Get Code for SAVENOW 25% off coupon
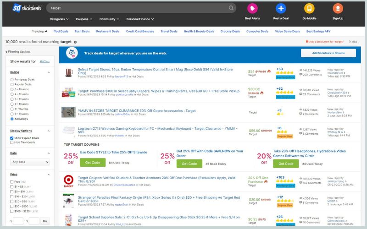The height and width of the screenshot is (229, 367). (189, 164)
